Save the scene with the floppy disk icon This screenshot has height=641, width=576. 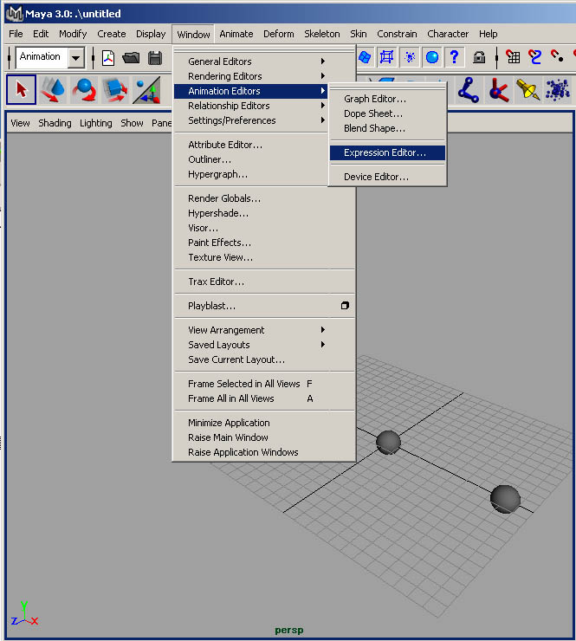tap(155, 58)
